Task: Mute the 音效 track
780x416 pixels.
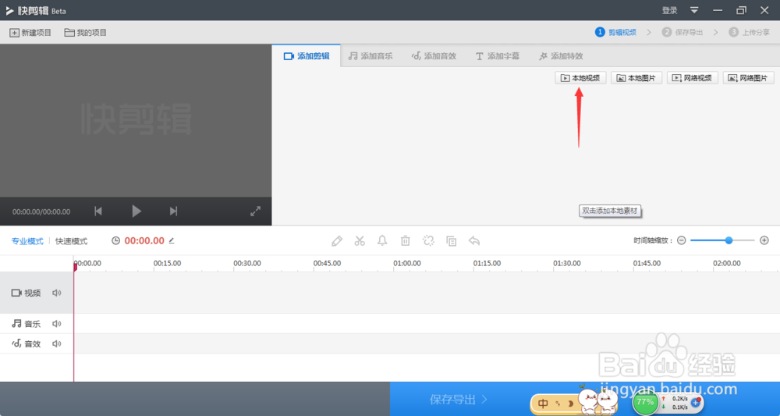Action: (57, 344)
